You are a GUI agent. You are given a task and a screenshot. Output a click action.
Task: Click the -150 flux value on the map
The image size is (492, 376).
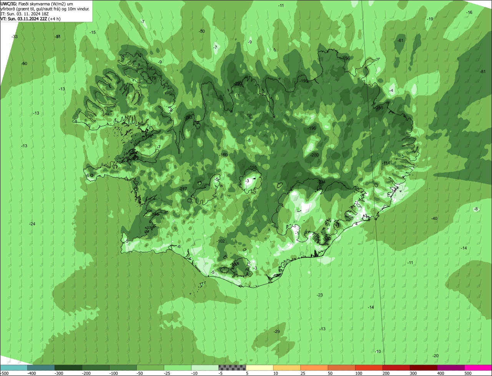click(223, 155)
